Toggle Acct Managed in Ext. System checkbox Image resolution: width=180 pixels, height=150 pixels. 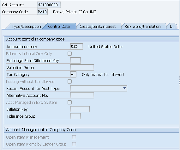pyautogui.click(x=69, y=103)
